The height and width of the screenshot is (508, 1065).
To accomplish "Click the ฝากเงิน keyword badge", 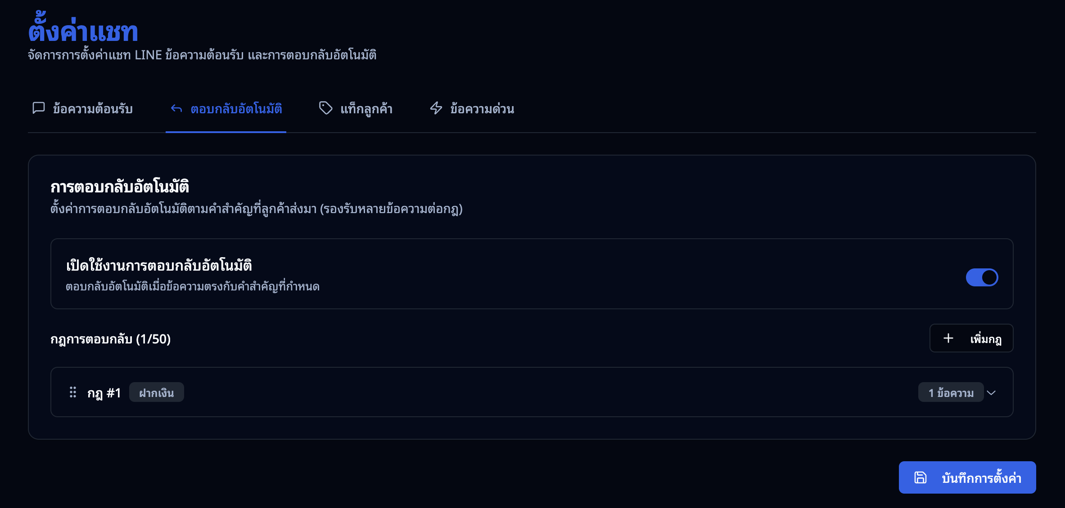I will click(156, 392).
